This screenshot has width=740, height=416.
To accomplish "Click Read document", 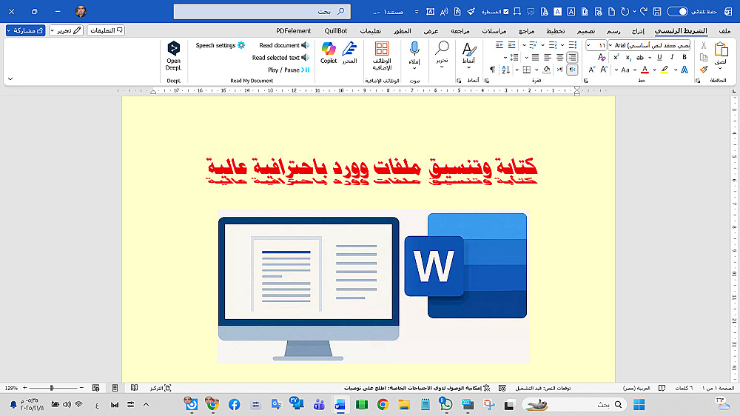I will tap(284, 45).
